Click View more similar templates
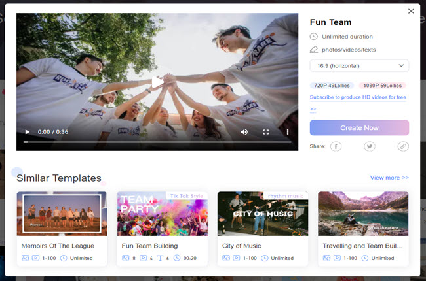The width and height of the screenshot is (426, 281). [389, 178]
